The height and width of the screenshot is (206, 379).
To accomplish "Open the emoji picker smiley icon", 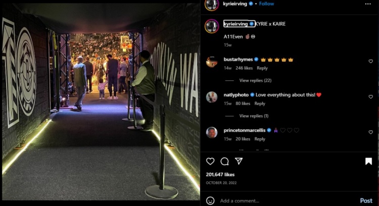I will [x=210, y=200].
